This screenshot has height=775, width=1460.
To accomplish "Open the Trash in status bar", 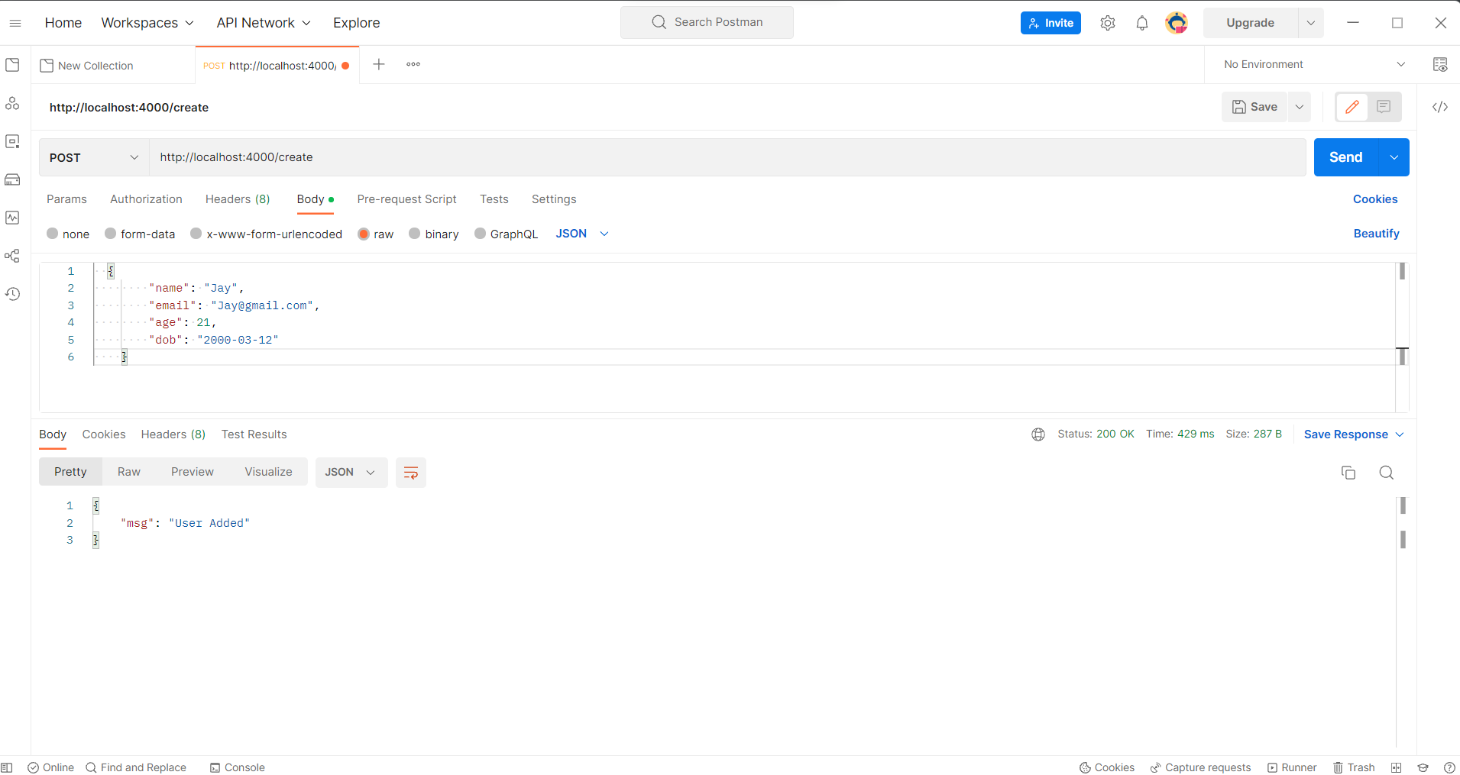I will (x=1353, y=767).
